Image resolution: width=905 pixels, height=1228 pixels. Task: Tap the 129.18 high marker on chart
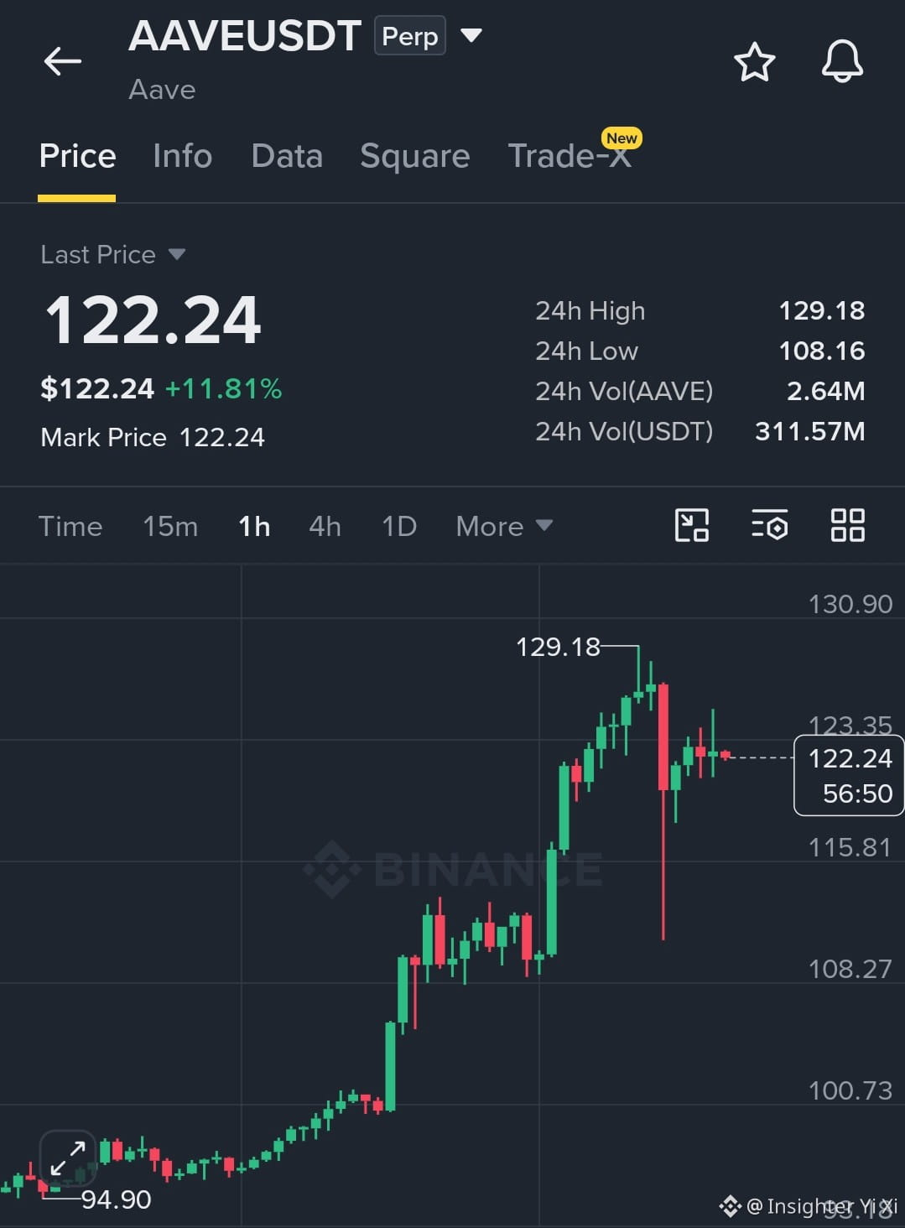pyautogui.click(x=559, y=647)
